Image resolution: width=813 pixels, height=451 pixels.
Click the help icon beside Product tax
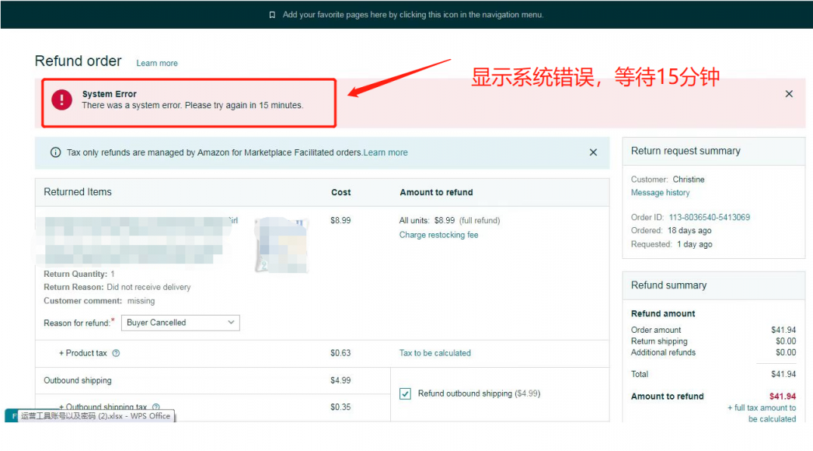tap(116, 353)
